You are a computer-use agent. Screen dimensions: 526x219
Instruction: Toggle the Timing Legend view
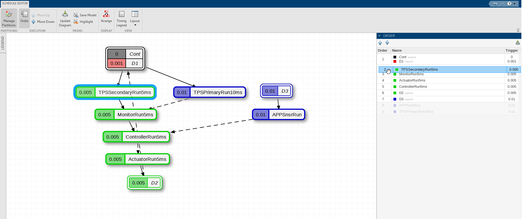[122, 19]
